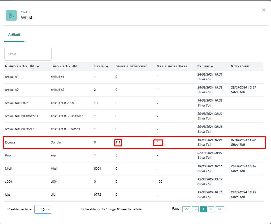Click the Emri i artikullit column header
271x224 pixels.
64,66
